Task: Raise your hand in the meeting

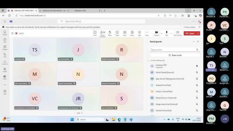Action: pyautogui.click(x=110, y=33)
